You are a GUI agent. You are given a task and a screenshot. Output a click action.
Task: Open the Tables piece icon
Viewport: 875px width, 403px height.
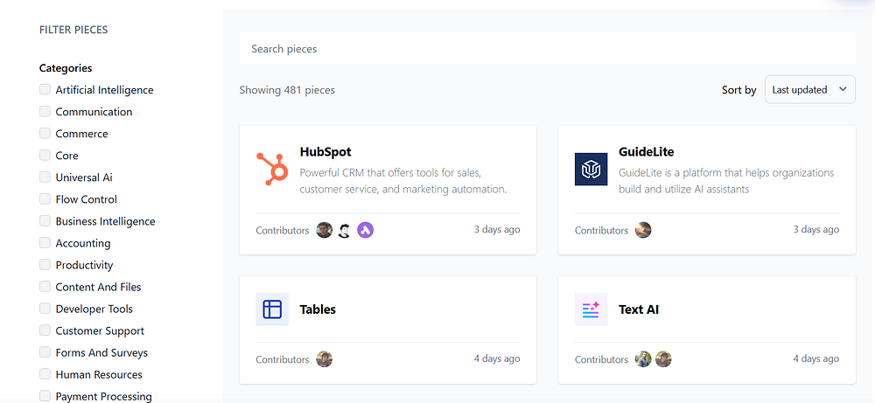pos(272,309)
